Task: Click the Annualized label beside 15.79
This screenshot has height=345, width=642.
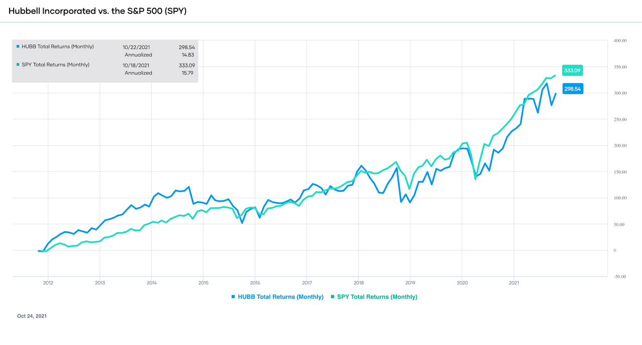Action: (138, 73)
